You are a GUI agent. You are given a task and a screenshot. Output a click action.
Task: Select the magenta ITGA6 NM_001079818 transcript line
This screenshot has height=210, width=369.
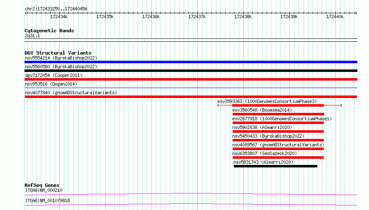[191, 204]
